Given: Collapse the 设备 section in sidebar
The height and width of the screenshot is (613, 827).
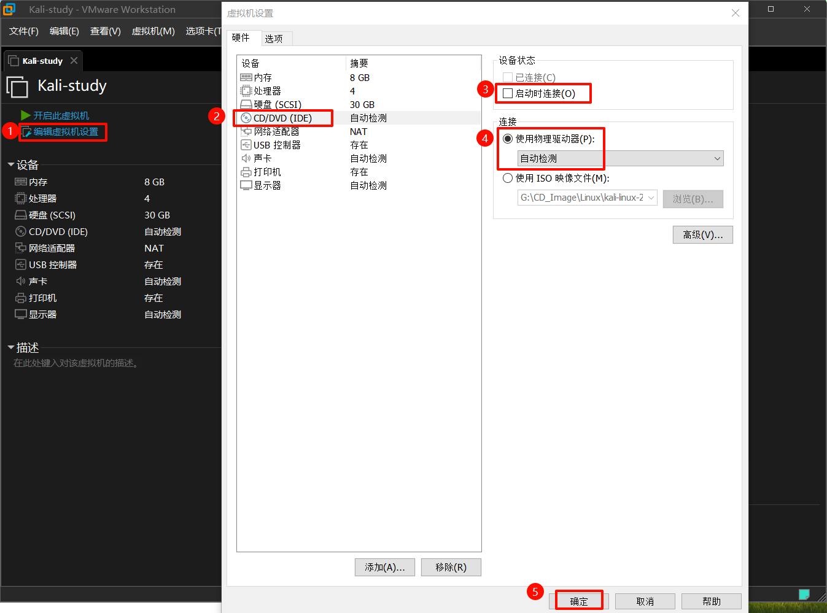Looking at the screenshot, I should coord(11,164).
